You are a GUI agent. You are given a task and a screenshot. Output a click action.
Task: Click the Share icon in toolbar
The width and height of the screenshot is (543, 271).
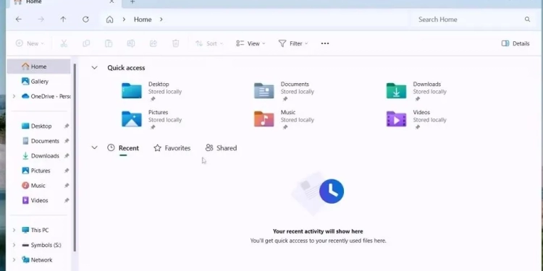(153, 43)
